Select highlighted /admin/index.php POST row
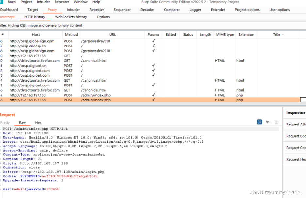Image resolution: width=306 pixels, height=198 pixels. click(x=150, y=100)
